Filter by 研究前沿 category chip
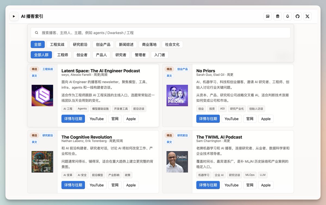 tap(80, 44)
